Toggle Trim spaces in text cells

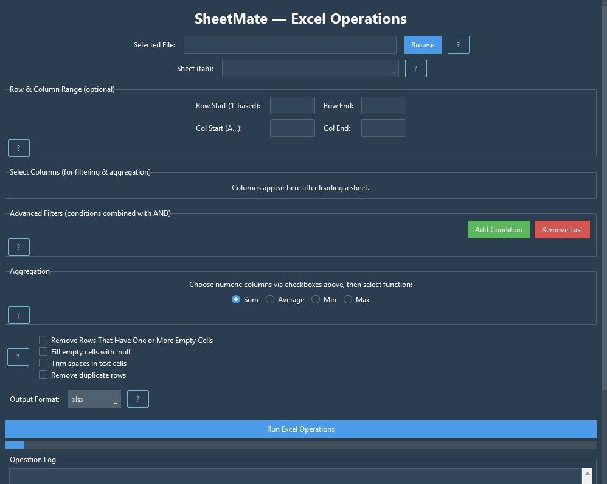click(43, 364)
